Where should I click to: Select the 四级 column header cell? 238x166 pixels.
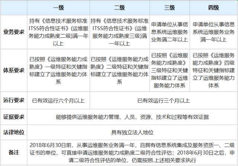point(213,7)
